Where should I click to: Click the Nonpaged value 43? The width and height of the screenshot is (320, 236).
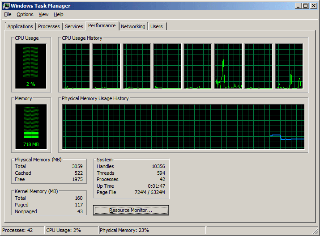click(80, 211)
